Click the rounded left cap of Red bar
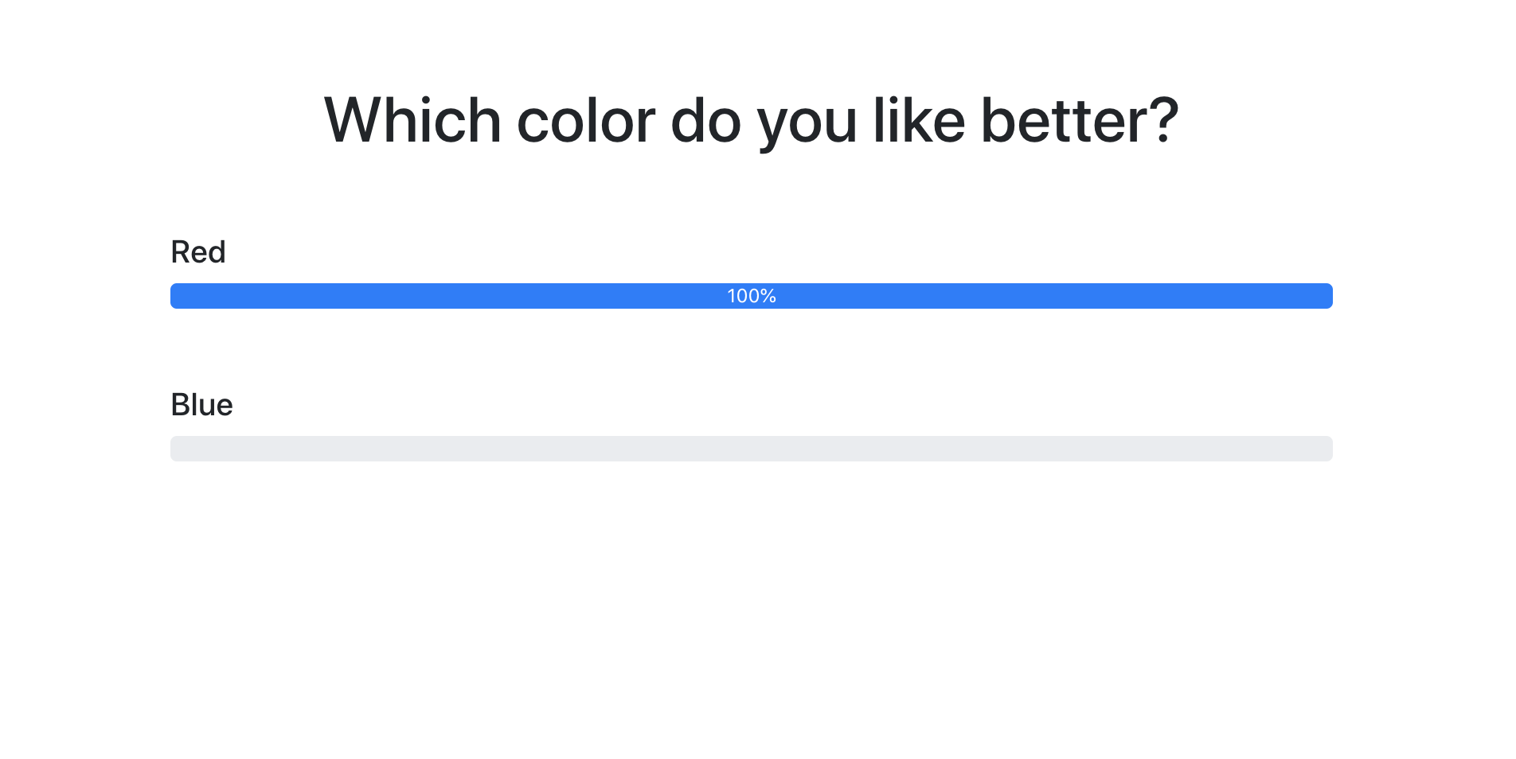The height and width of the screenshot is (759, 1516). tap(174, 296)
